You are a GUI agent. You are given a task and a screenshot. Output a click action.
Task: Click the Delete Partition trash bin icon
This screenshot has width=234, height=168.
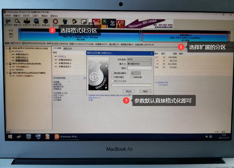coord(65,22)
